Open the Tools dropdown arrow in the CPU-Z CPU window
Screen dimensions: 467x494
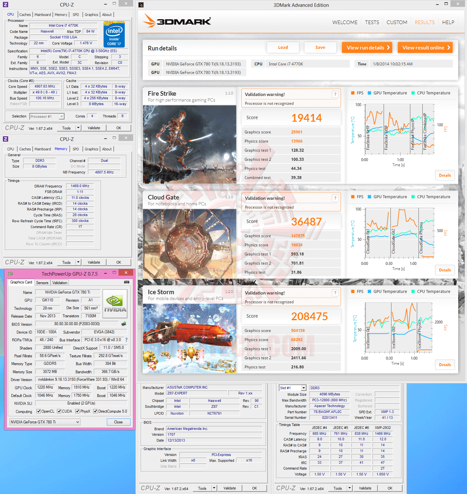[78, 128]
